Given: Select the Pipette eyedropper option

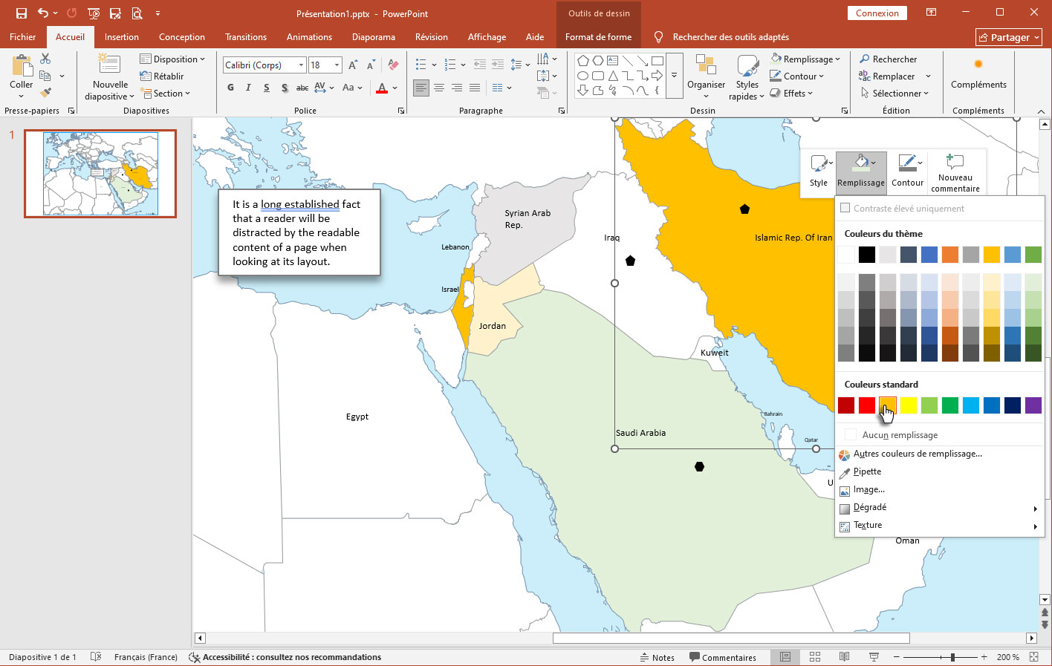Looking at the screenshot, I should pos(867,471).
